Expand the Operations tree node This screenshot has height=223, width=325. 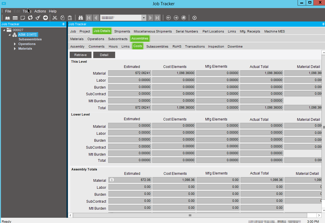pos(15,44)
